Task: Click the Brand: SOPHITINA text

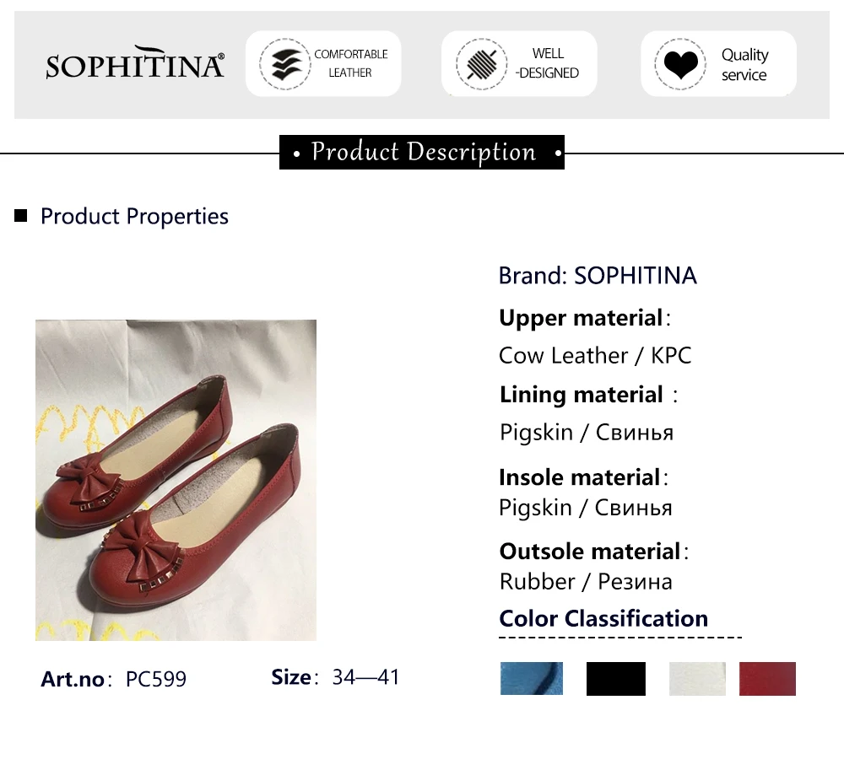Action: 598,276
